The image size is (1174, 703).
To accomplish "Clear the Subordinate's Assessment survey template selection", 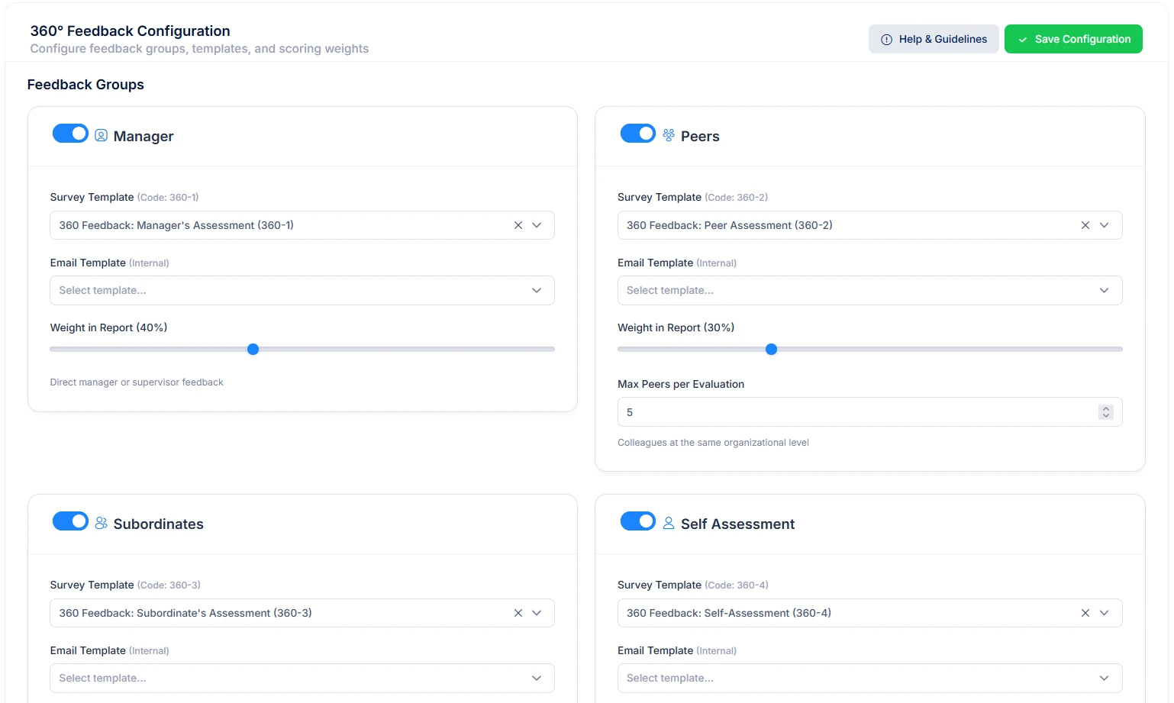I will pos(518,613).
